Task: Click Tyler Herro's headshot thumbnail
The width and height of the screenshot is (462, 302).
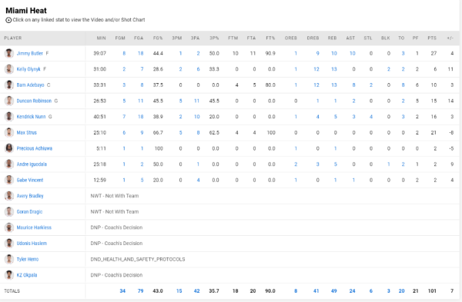Action: coord(9,260)
